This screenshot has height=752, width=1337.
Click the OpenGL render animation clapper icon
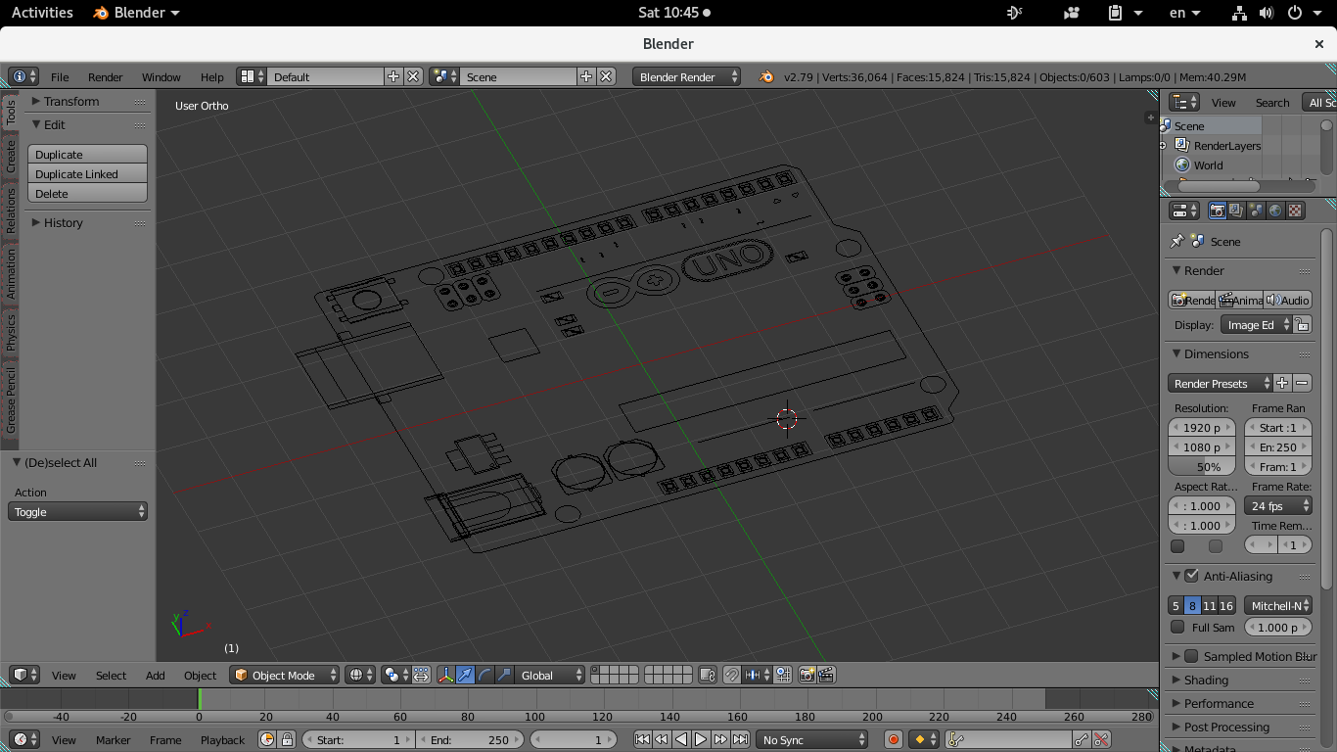coord(826,675)
